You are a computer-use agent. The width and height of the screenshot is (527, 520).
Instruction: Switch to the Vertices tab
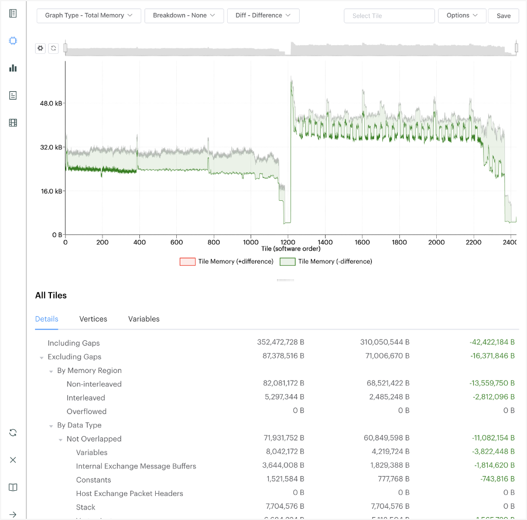[93, 319]
